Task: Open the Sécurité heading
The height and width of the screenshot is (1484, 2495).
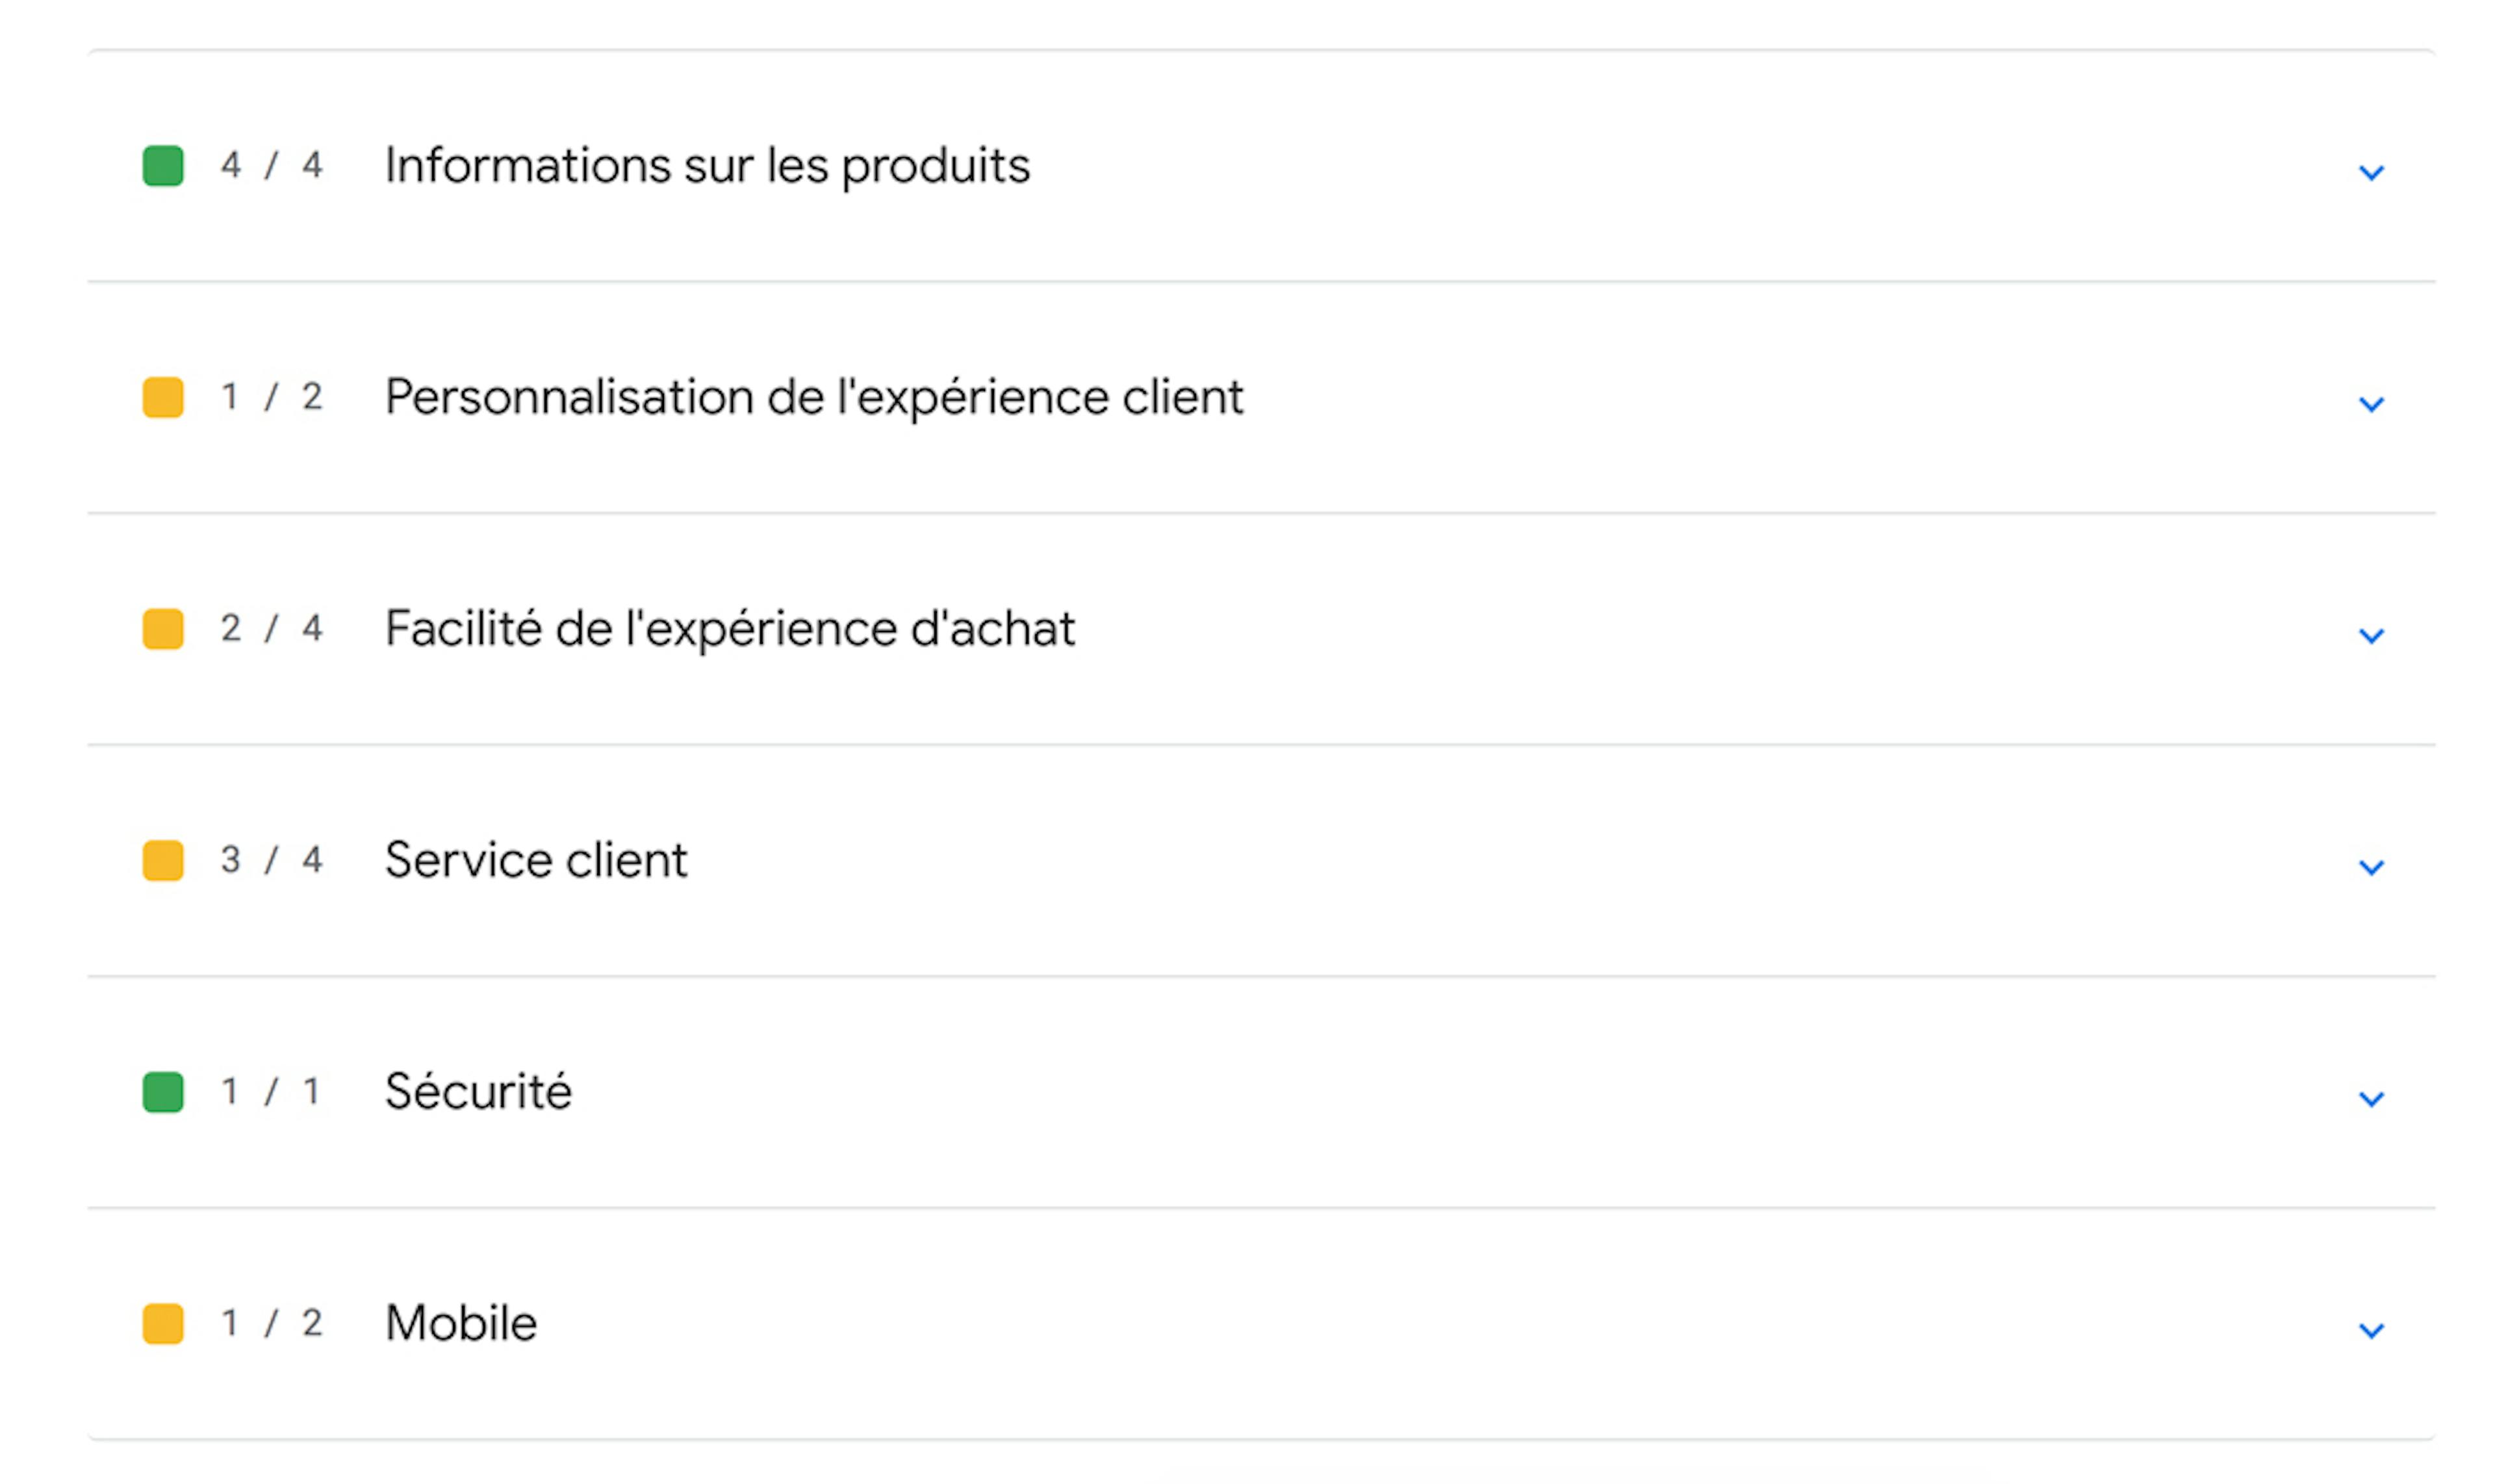Action: [478, 1092]
